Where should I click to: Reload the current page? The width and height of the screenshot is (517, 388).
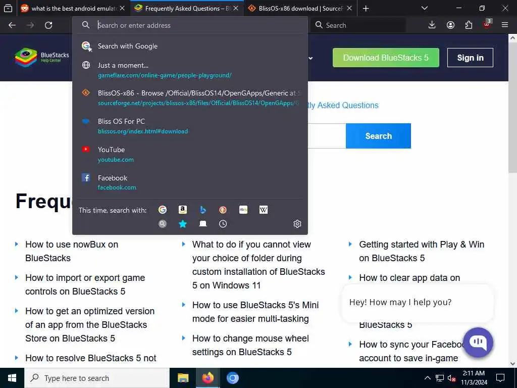(48, 25)
